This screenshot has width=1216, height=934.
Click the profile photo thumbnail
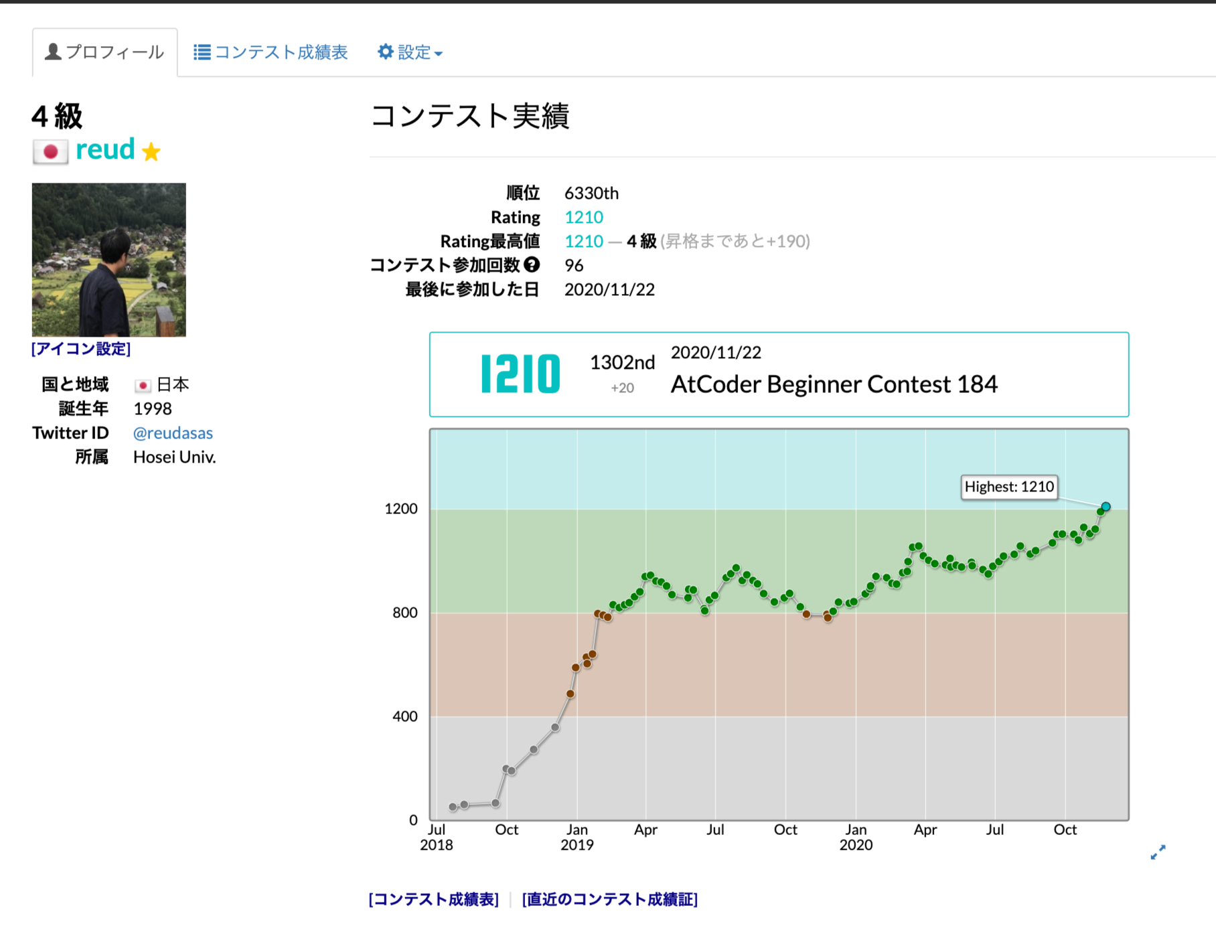109,260
